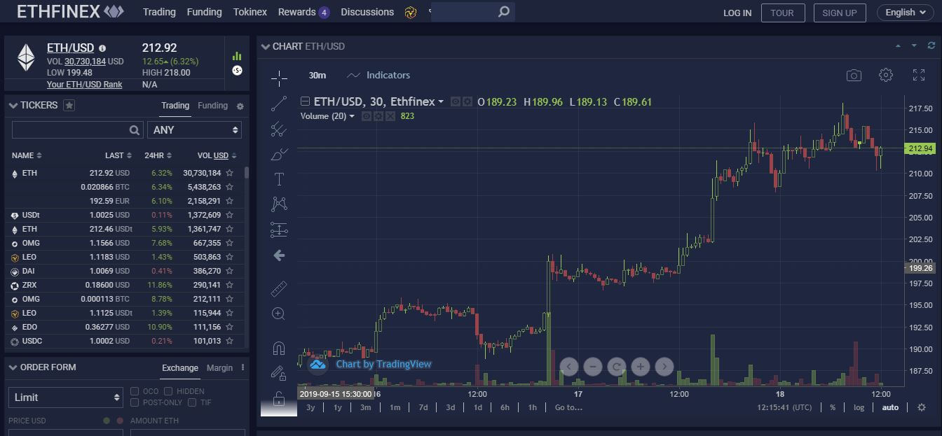
Task: Click the LOG IN link
Action: pos(737,13)
